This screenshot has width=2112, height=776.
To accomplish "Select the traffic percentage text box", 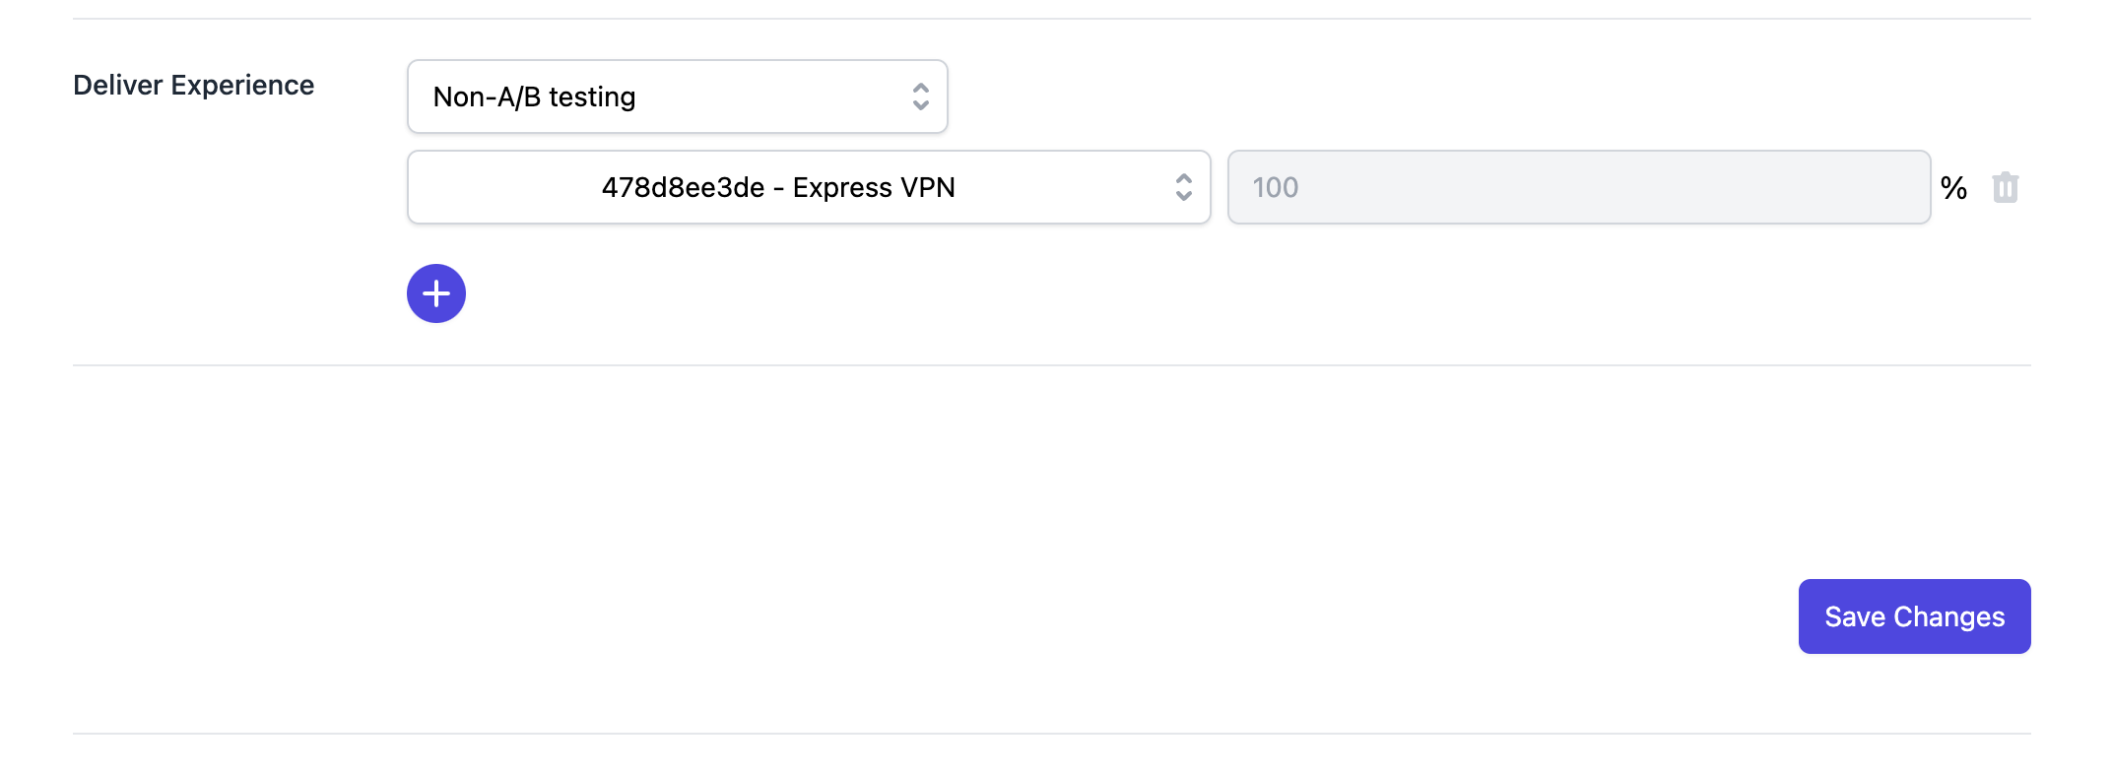I will point(1577,187).
